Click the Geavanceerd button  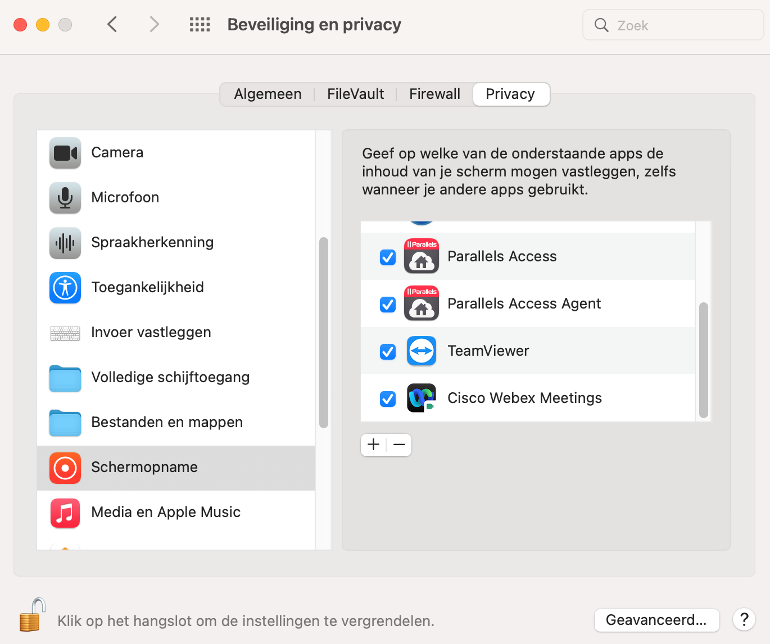[x=656, y=620]
